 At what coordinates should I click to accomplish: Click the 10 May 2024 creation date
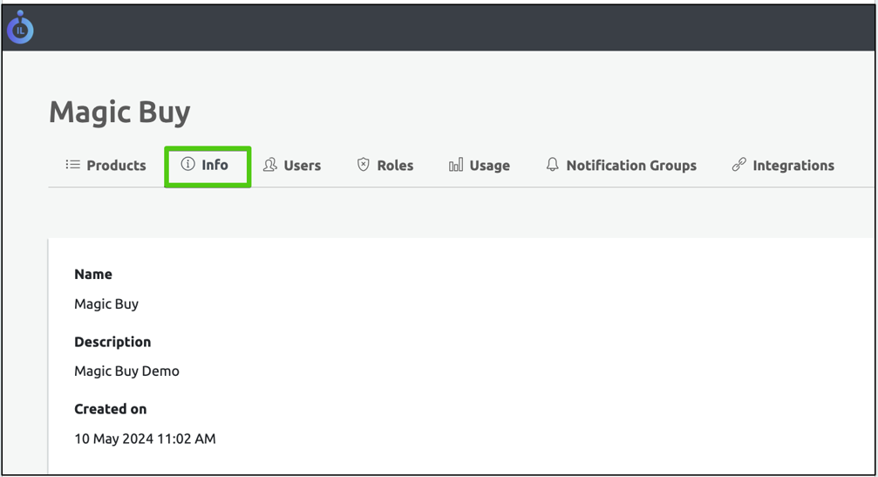coord(145,439)
